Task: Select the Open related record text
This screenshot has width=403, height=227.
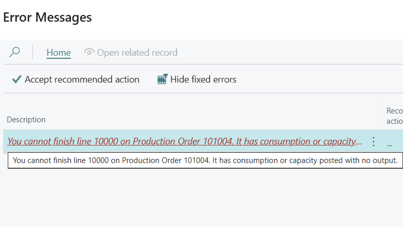Action: point(137,53)
